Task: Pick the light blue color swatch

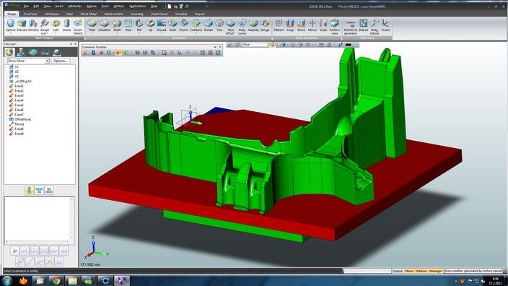Action: coord(356,45)
